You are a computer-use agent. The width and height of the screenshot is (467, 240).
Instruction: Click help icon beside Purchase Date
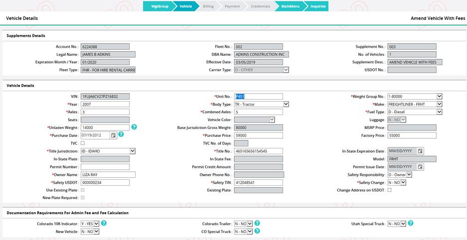point(121,135)
